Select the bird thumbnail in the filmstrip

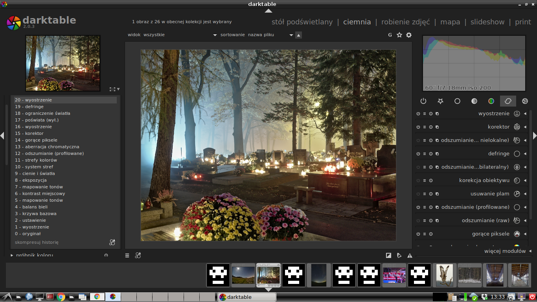click(x=445, y=275)
